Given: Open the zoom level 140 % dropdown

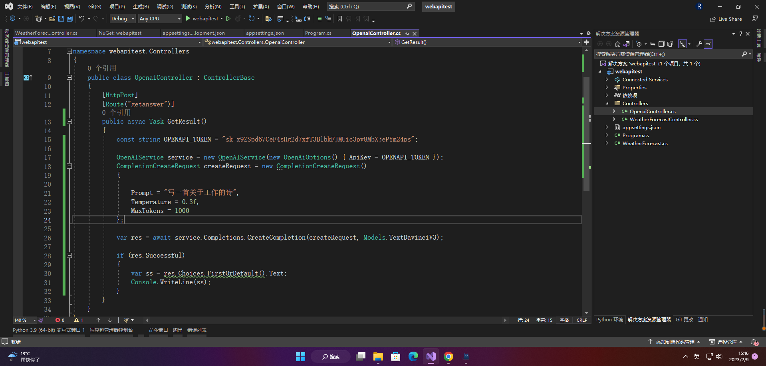Looking at the screenshot, I should point(25,320).
